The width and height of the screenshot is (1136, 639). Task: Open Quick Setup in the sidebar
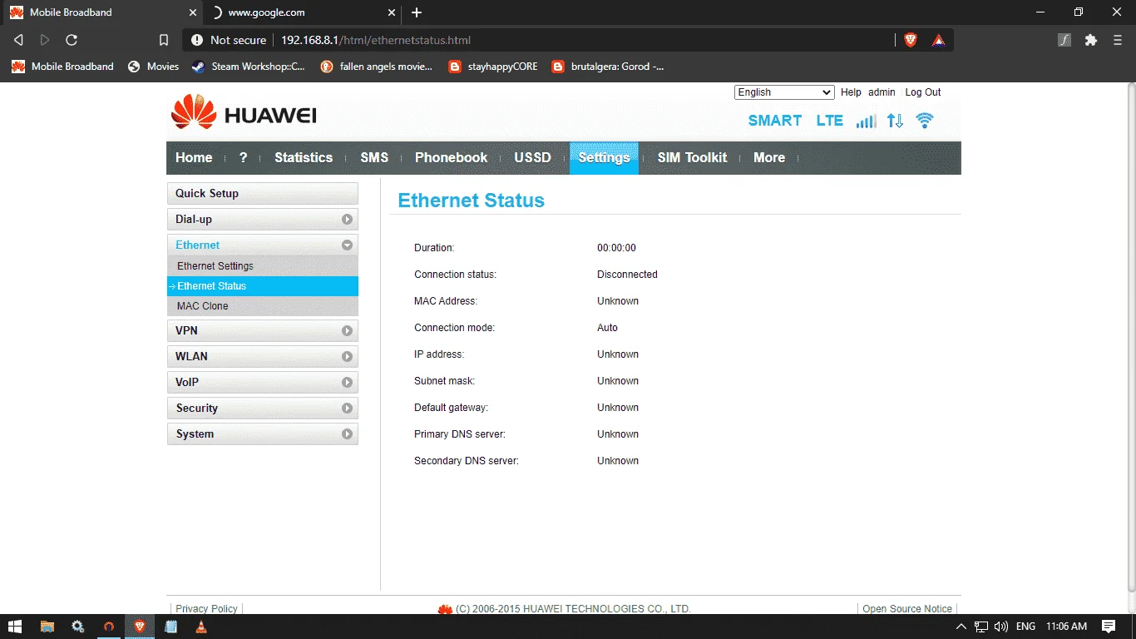[x=263, y=194]
